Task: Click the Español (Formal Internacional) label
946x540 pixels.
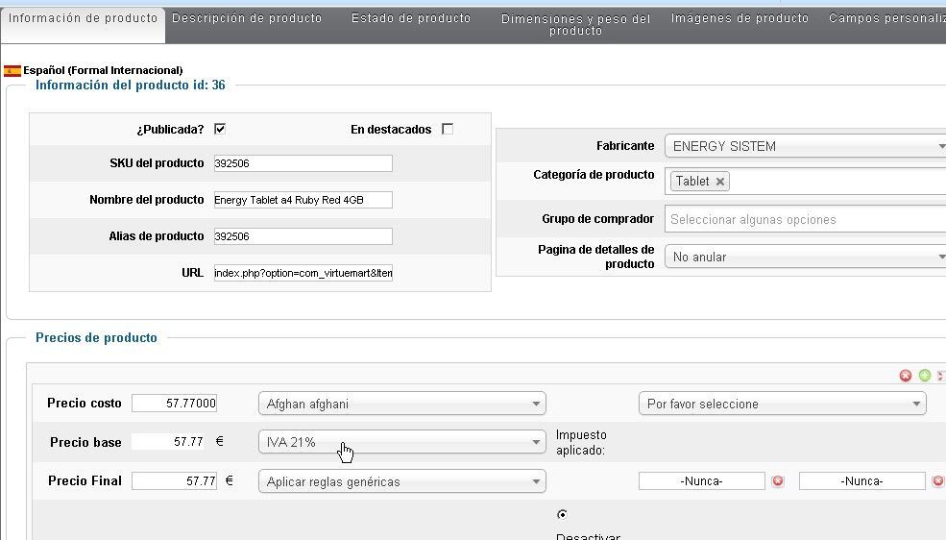Action: pyautogui.click(x=103, y=70)
